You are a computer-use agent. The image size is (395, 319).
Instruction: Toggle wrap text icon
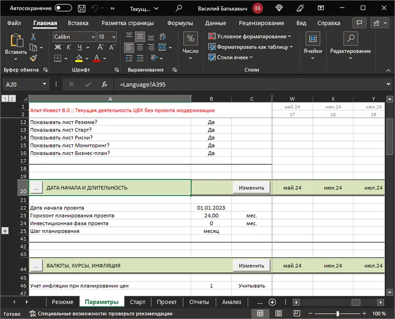pos(162,36)
